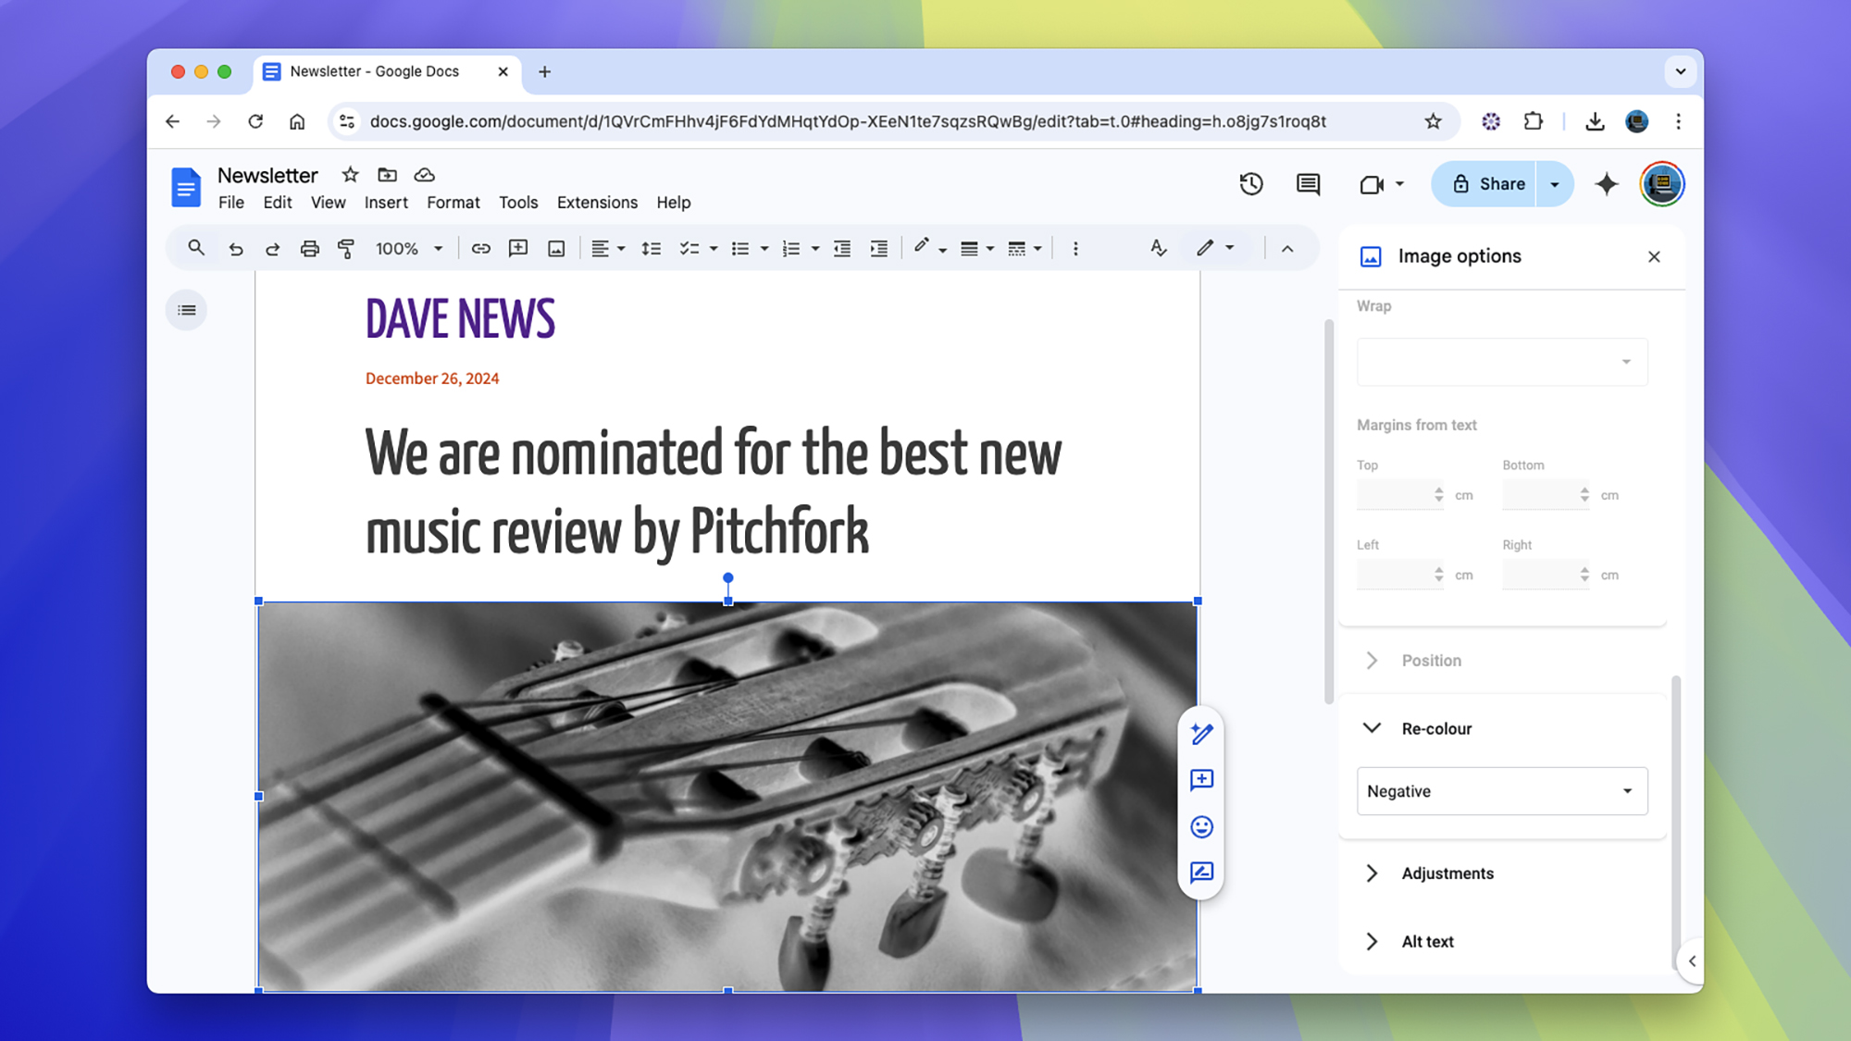The height and width of the screenshot is (1041, 1851).
Task: Bookmark this page with star icon
Action: (x=1433, y=121)
